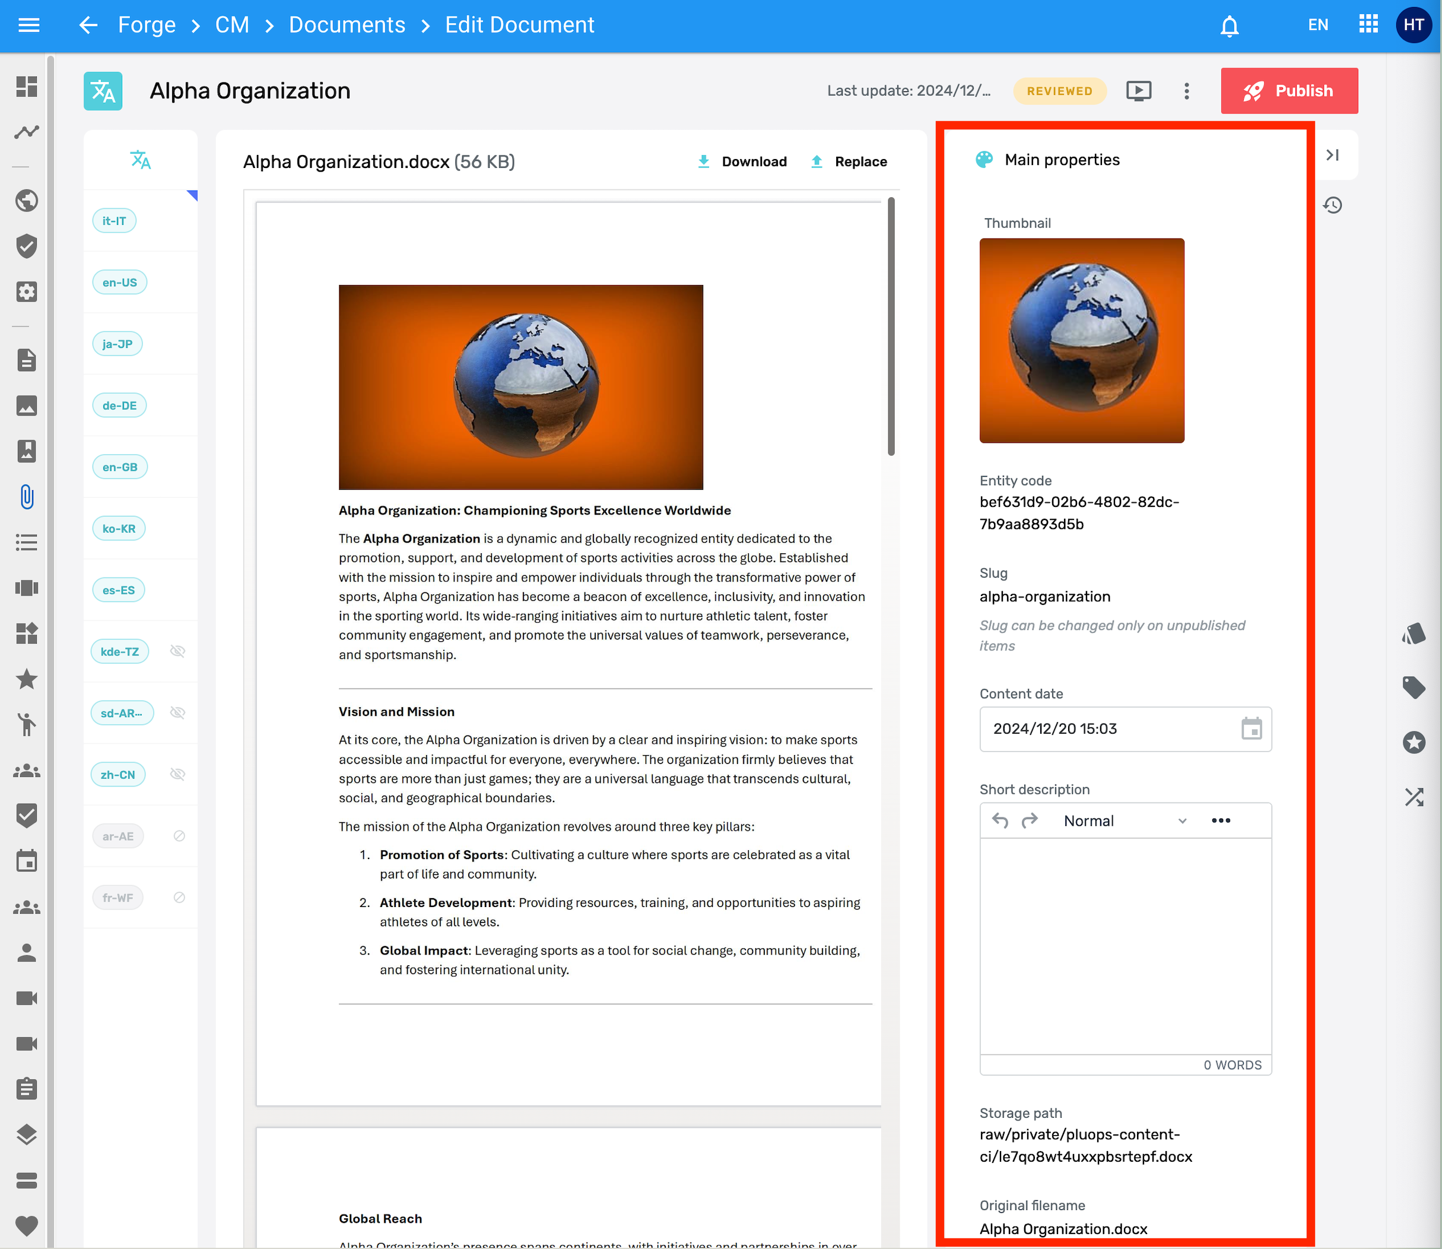Navigate to Forge breadcrumb

(x=147, y=25)
